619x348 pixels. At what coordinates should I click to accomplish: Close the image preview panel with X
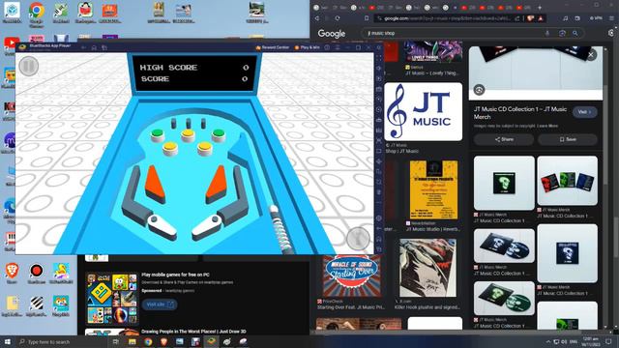(x=591, y=55)
